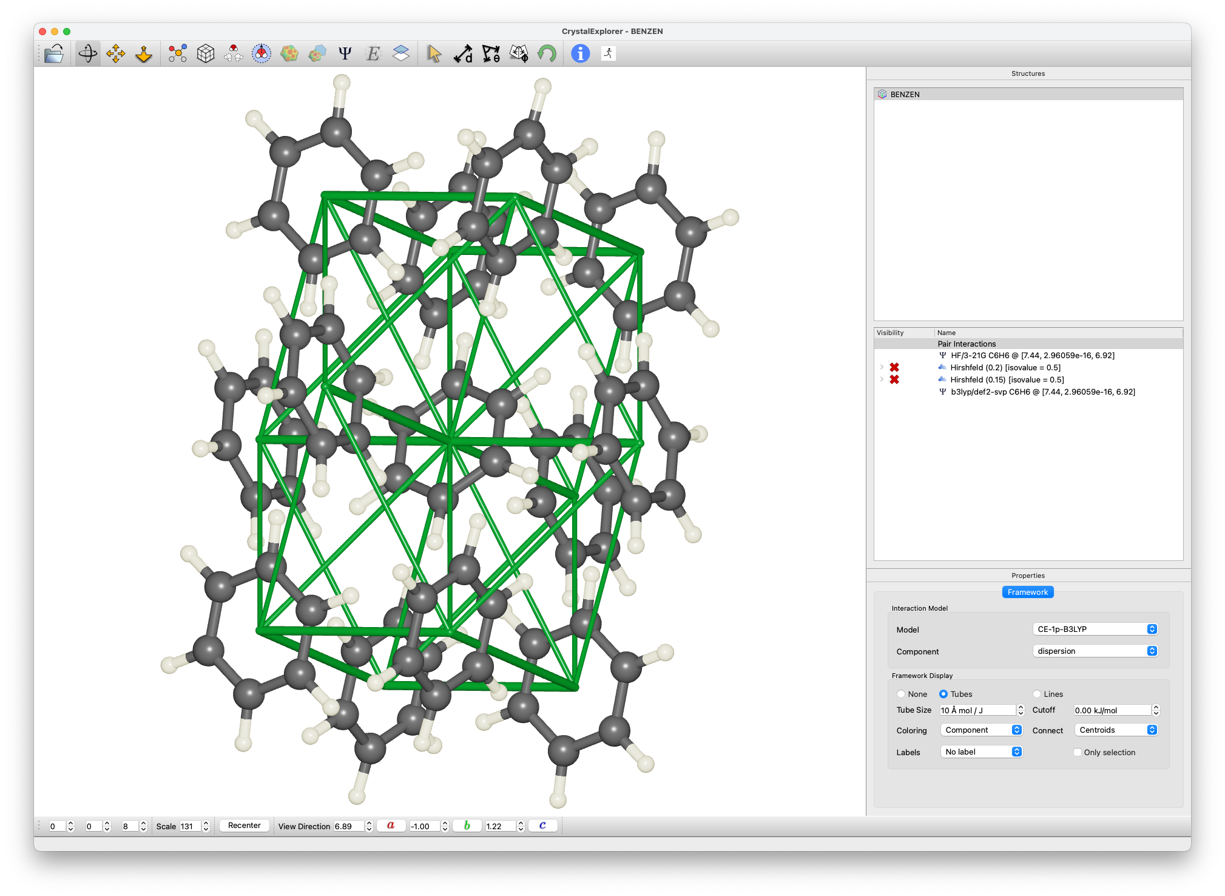This screenshot has width=1225, height=896.
Task: Click the open file folder icon
Action: click(54, 54)
